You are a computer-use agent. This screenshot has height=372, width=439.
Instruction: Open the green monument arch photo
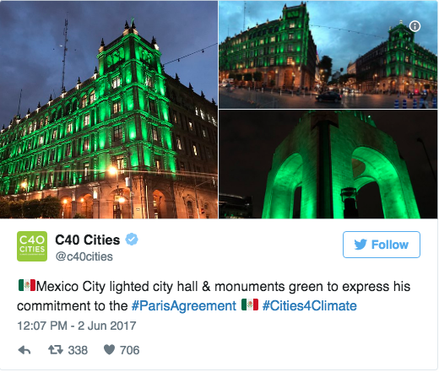pos(328,164)
